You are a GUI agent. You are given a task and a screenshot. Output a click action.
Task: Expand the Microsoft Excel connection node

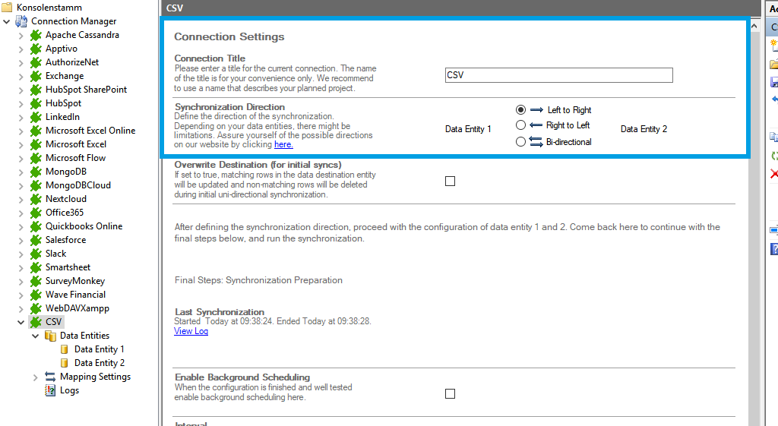[x=21, y=144]
